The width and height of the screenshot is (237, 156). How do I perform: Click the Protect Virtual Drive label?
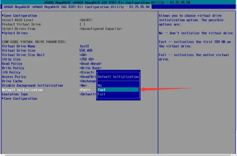21,24
